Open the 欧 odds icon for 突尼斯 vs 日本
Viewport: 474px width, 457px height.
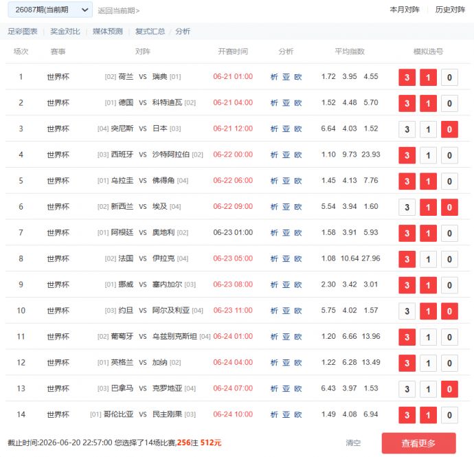coord(298,129)
